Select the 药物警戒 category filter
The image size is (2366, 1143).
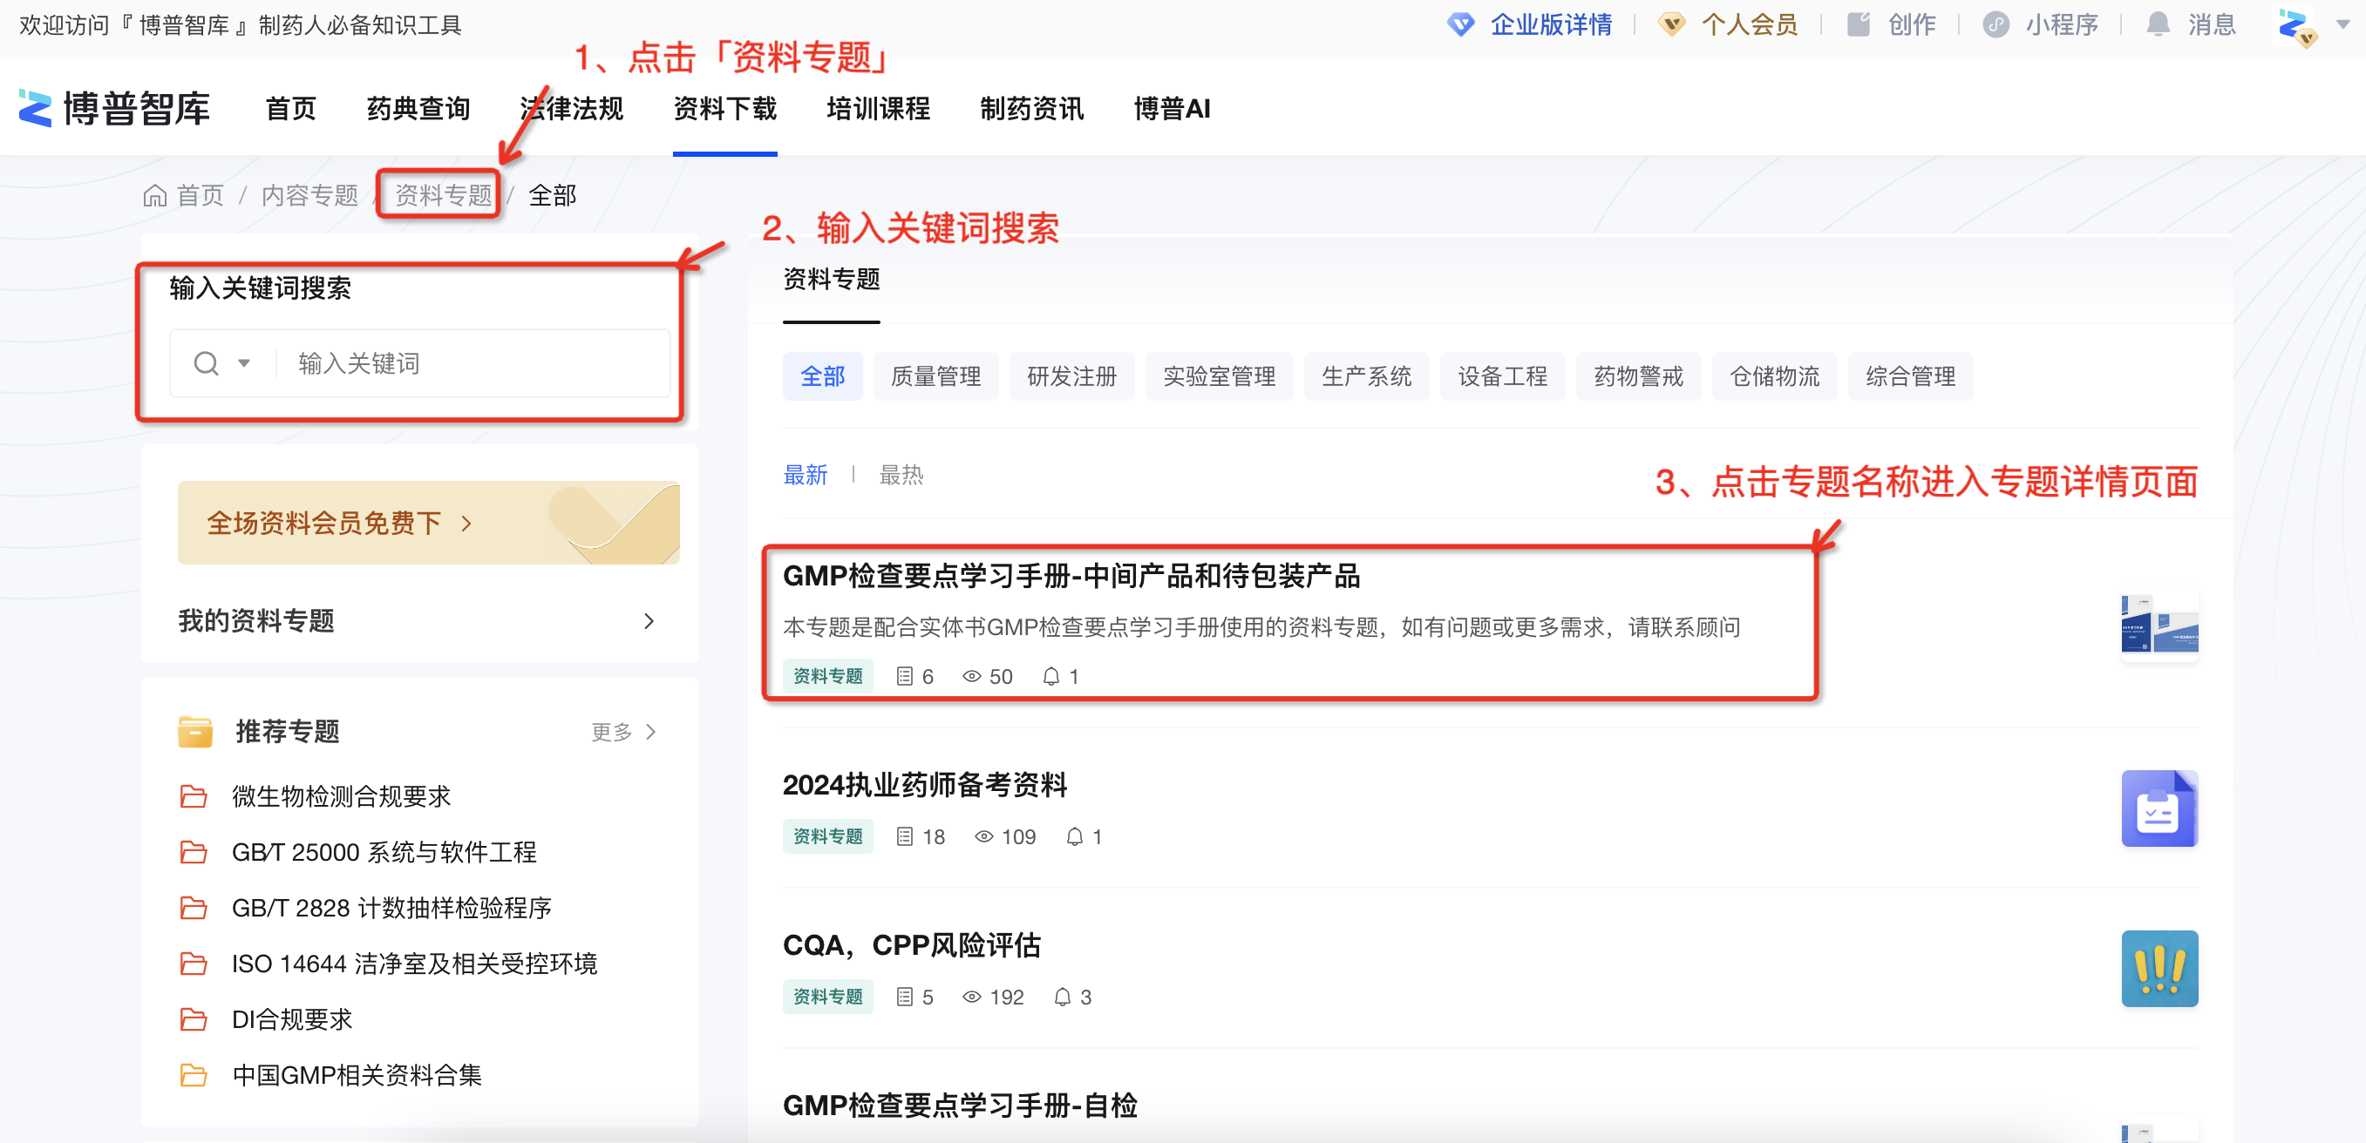point(1639,377)
